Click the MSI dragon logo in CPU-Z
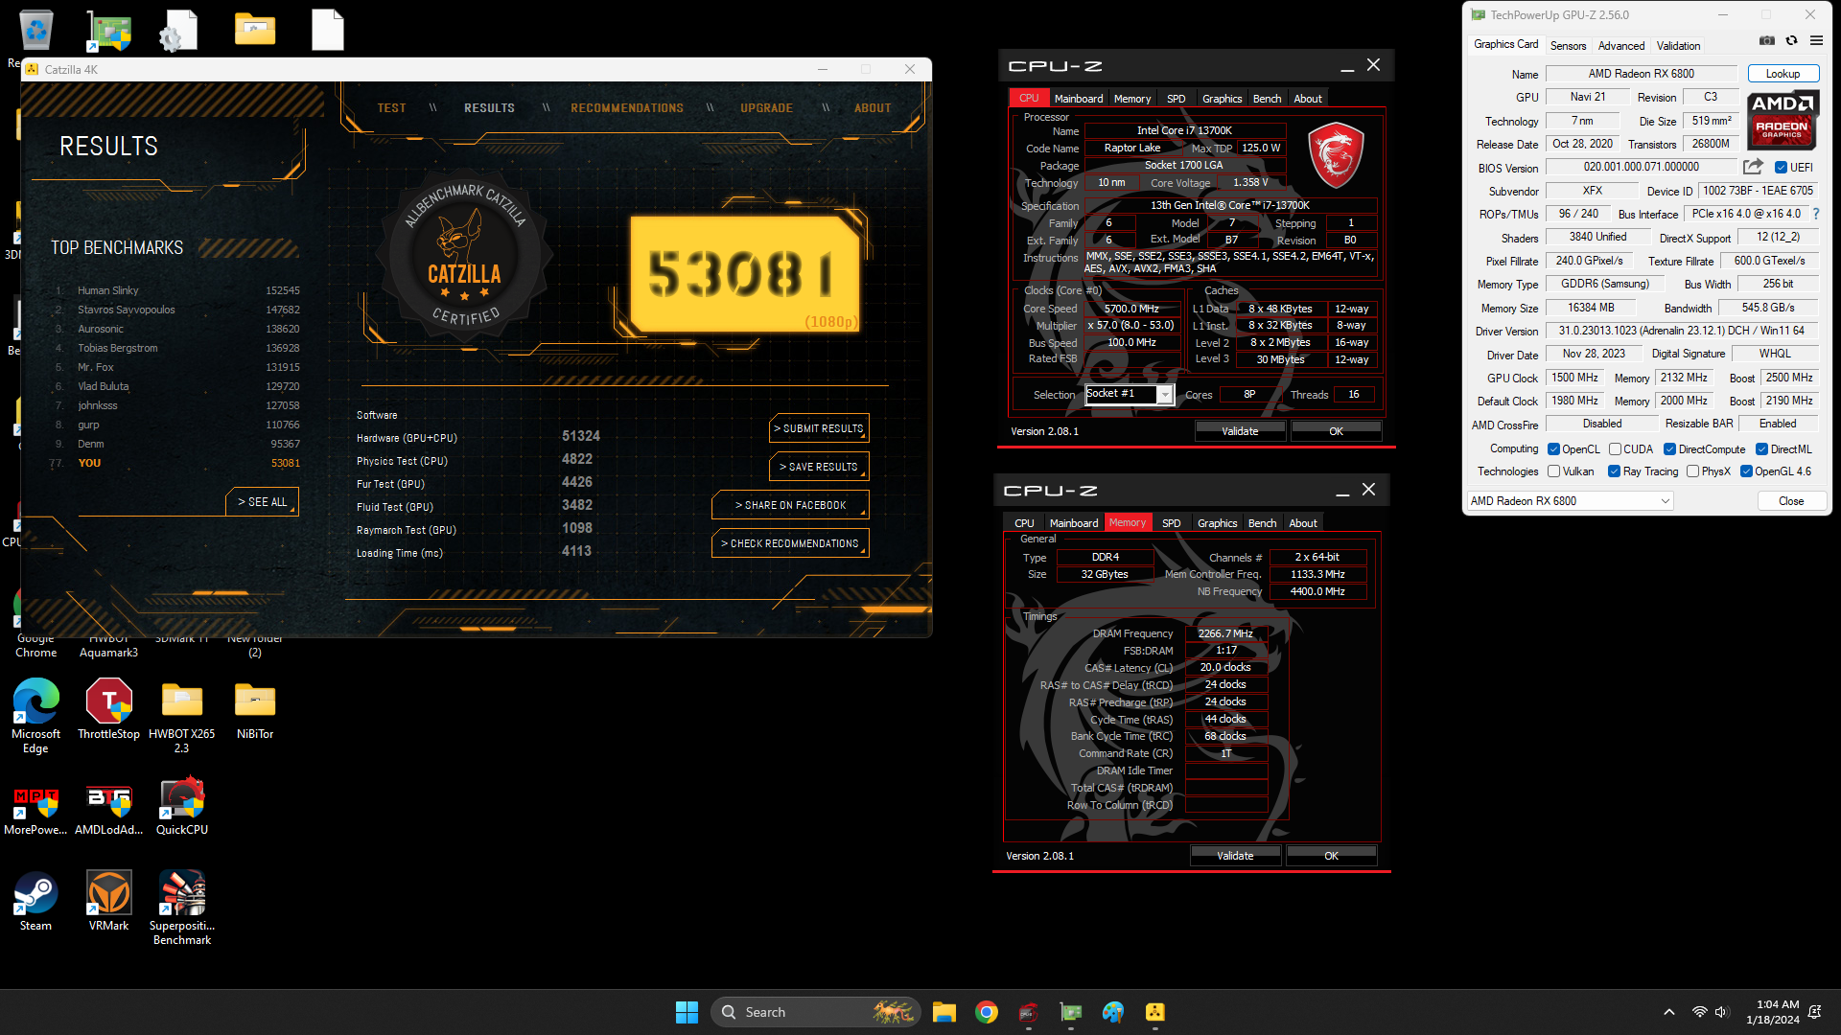Screen dimensions: 1841x1035 1336,154
